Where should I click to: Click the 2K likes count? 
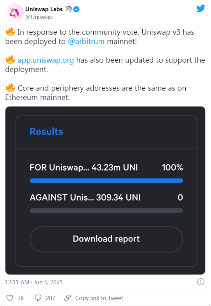[21, 298]
